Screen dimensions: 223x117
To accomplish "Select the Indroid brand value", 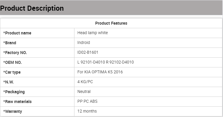I will (84, 42).
